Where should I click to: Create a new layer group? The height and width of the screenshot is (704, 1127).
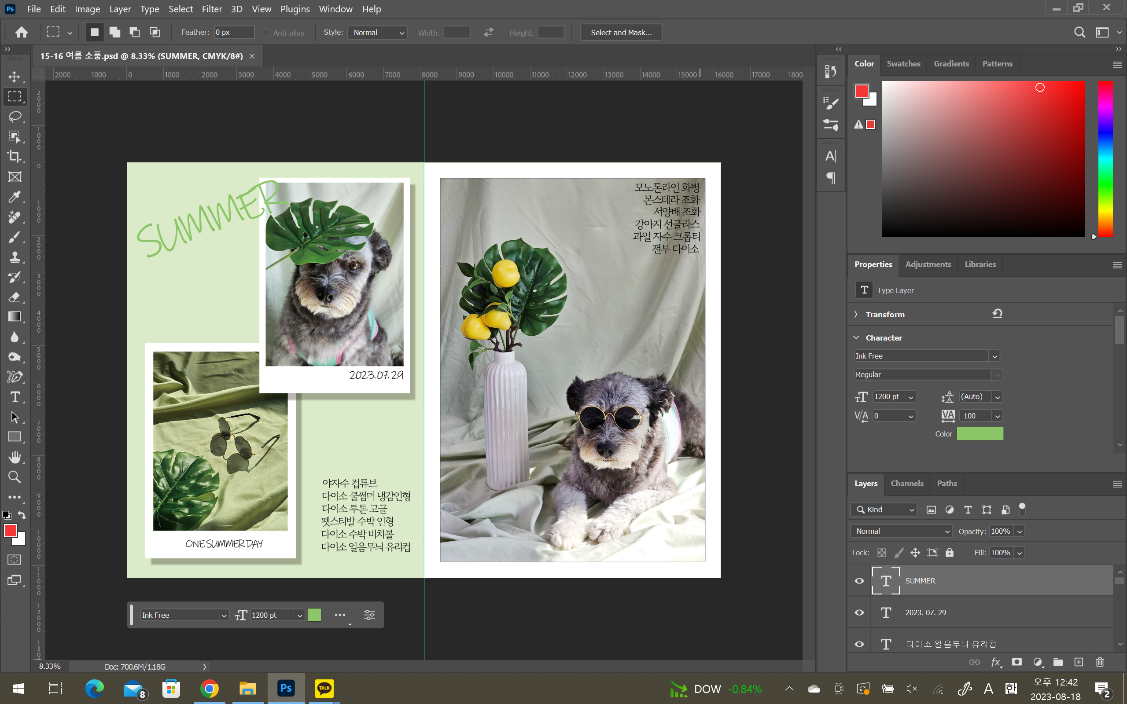coord(1058,662)
